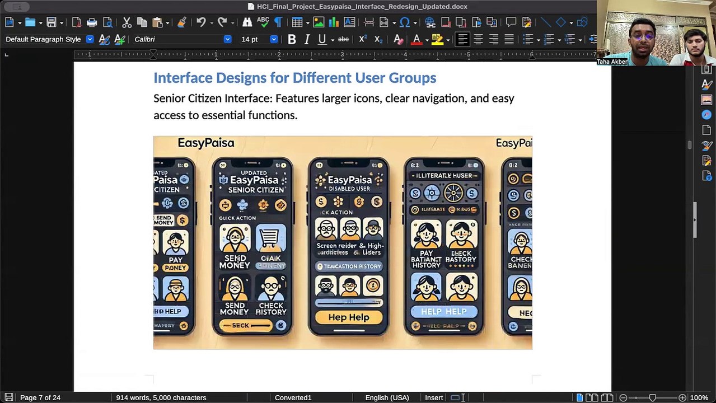Insert a line shape
Image resolution: width=716 pixels, height=403 pixels.
pos(545,22)
